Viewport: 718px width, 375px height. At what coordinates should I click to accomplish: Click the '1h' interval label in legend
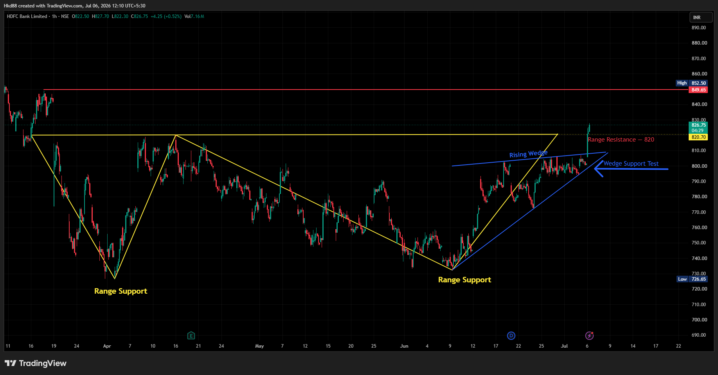(x=54, y=16)
